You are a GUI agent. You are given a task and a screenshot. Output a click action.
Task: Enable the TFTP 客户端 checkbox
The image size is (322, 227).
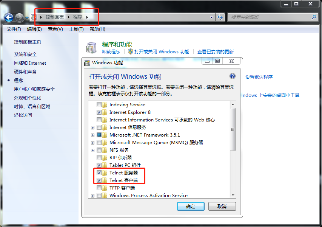pos(99,188)
